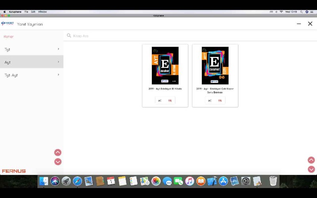Viewport: 317px width, 198px height.
Task: Minimize the app with the dash button
Action: (x=299, y=24)
